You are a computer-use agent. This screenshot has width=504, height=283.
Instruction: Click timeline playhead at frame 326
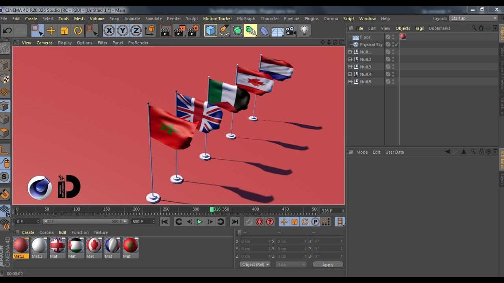click(212, 209)
